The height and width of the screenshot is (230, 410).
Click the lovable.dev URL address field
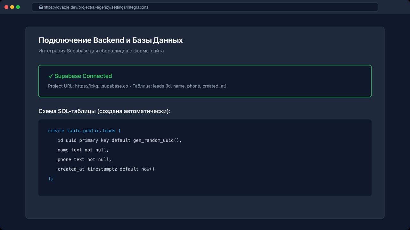pyautogui.click(x=205, y=7)
